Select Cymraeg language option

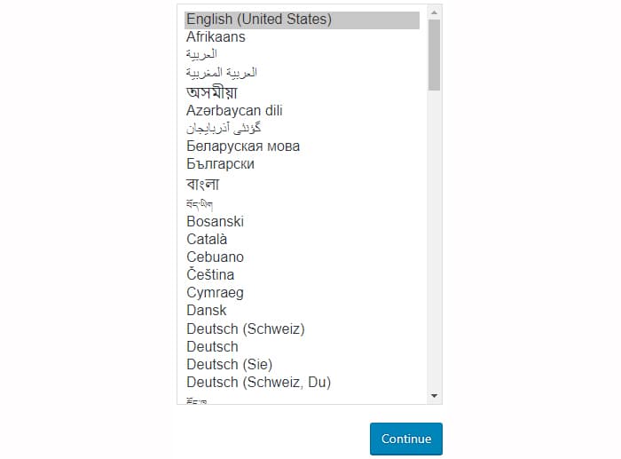302,292
